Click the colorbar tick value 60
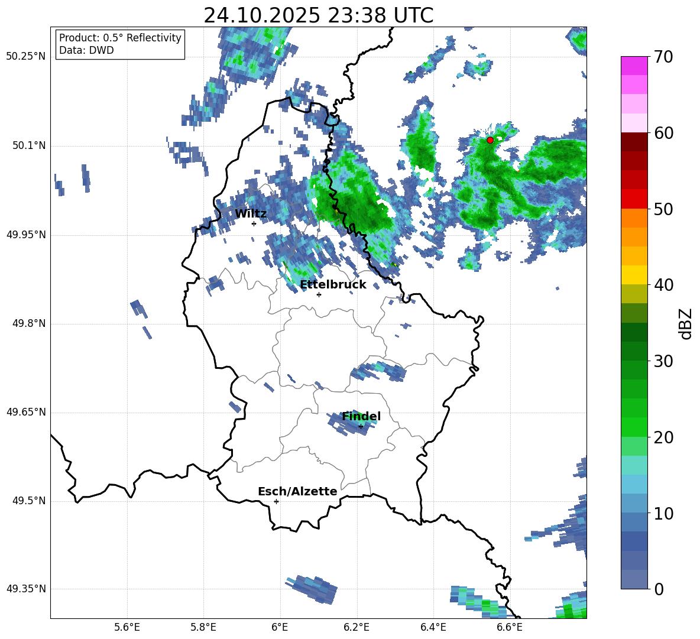Image resolution: width=700 pixels, height=639 pixels. click(663, 133)
